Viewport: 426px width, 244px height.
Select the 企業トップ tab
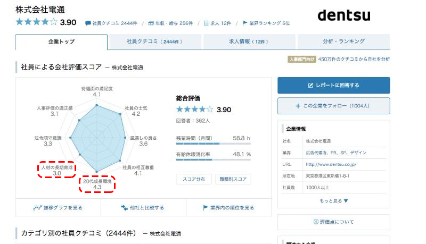(x=61, y=42)
